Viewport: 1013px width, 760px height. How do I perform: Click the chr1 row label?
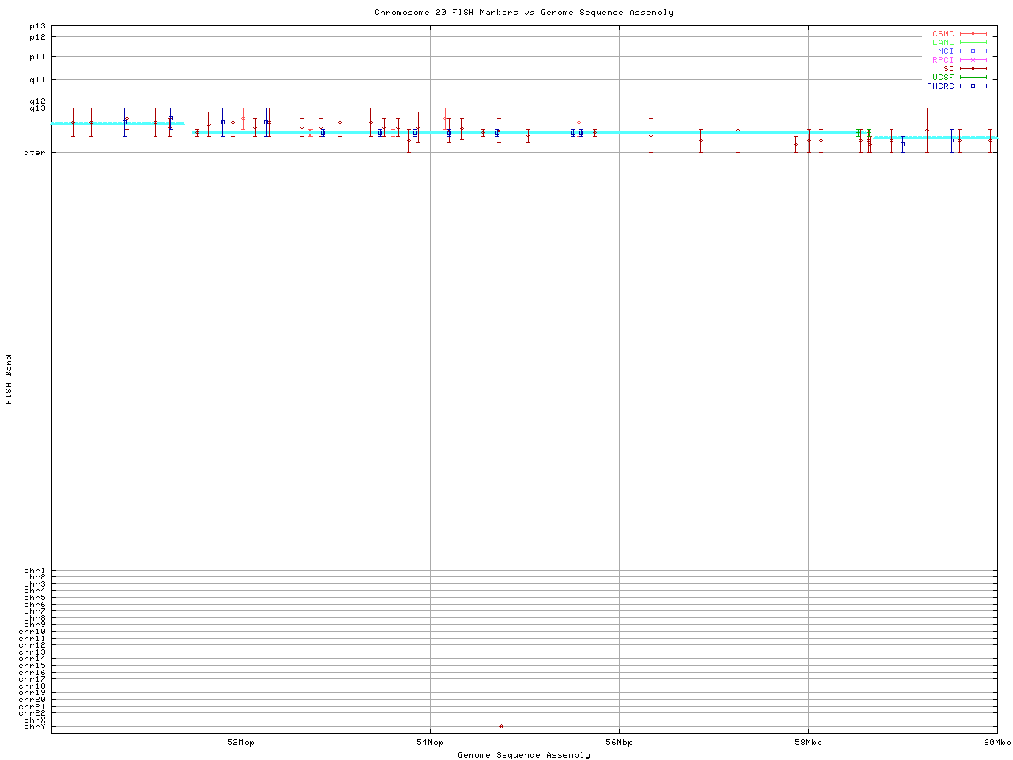point(35,571)
